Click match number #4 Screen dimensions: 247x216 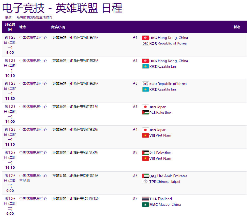[135, 130]
